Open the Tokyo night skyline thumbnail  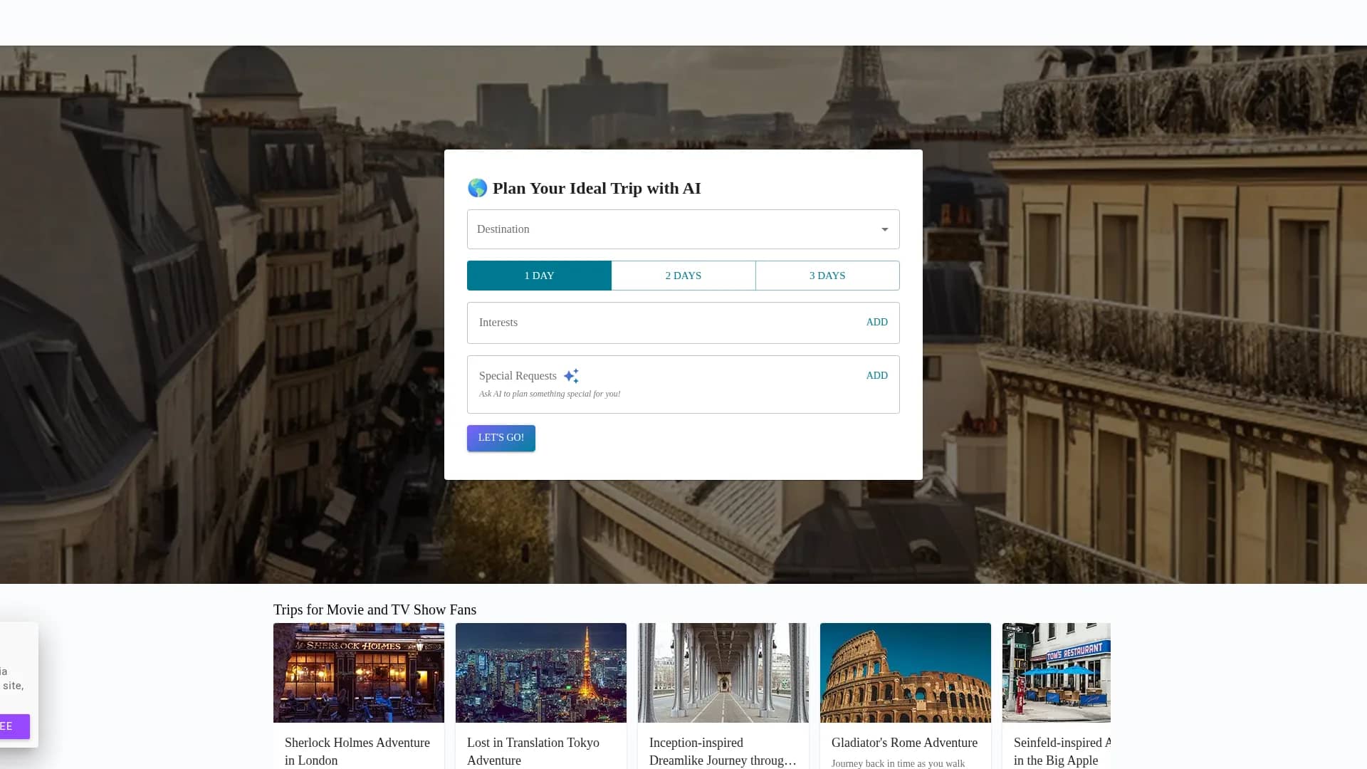(x=541, y=673)
